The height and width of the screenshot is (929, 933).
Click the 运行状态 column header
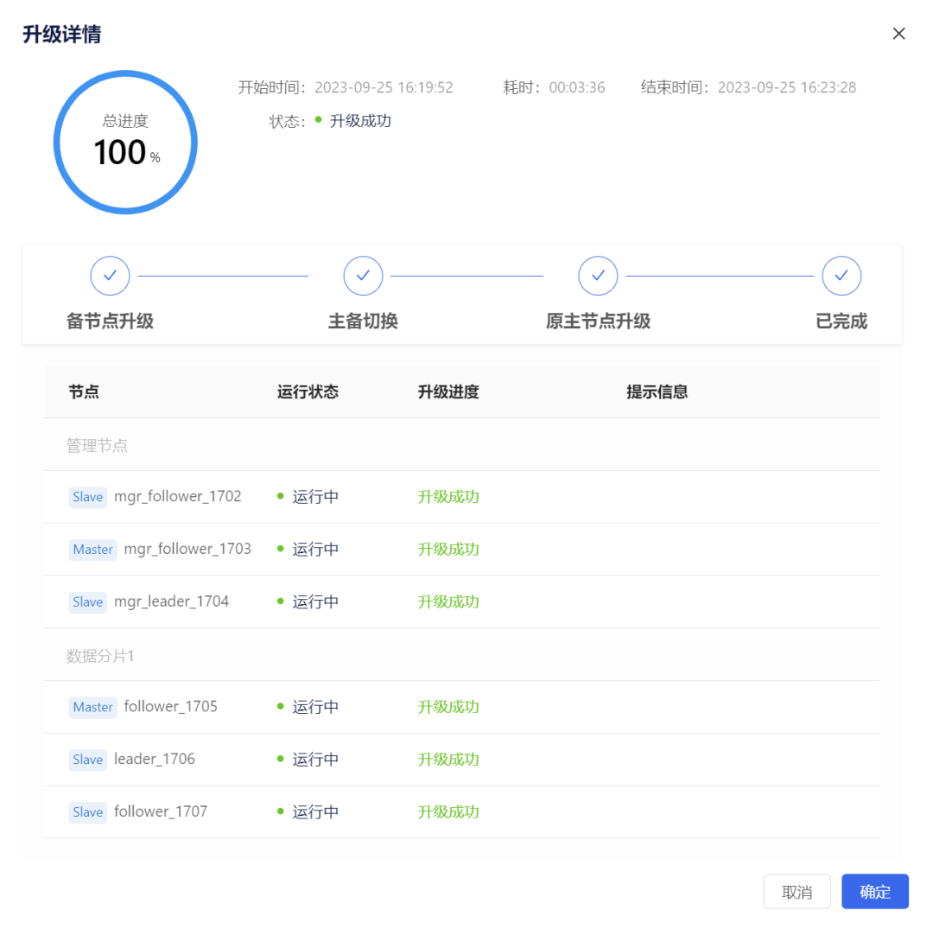308,391
